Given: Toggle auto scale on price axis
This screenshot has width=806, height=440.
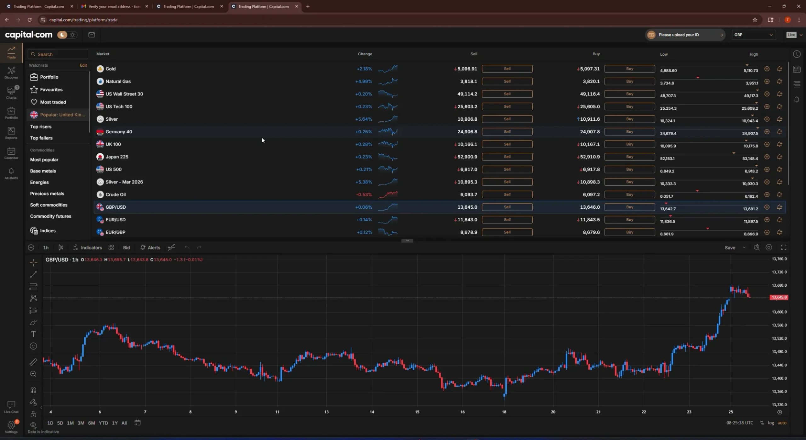Looking at the screenshot, I should click(782, 423).
